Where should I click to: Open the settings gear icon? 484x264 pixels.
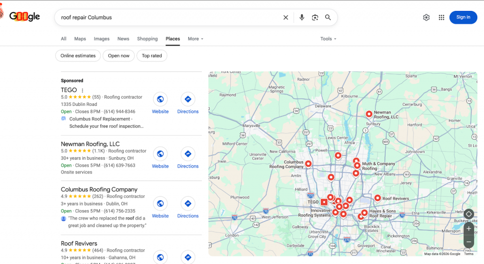[x=426, y=17]
